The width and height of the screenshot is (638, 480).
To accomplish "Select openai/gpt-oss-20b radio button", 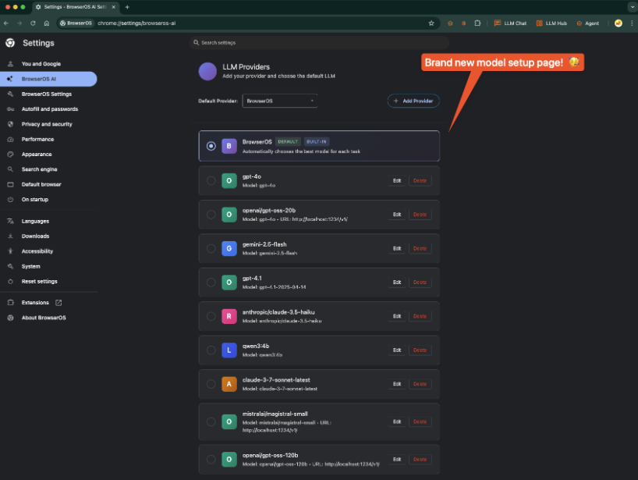I will [x=211, y=215].
